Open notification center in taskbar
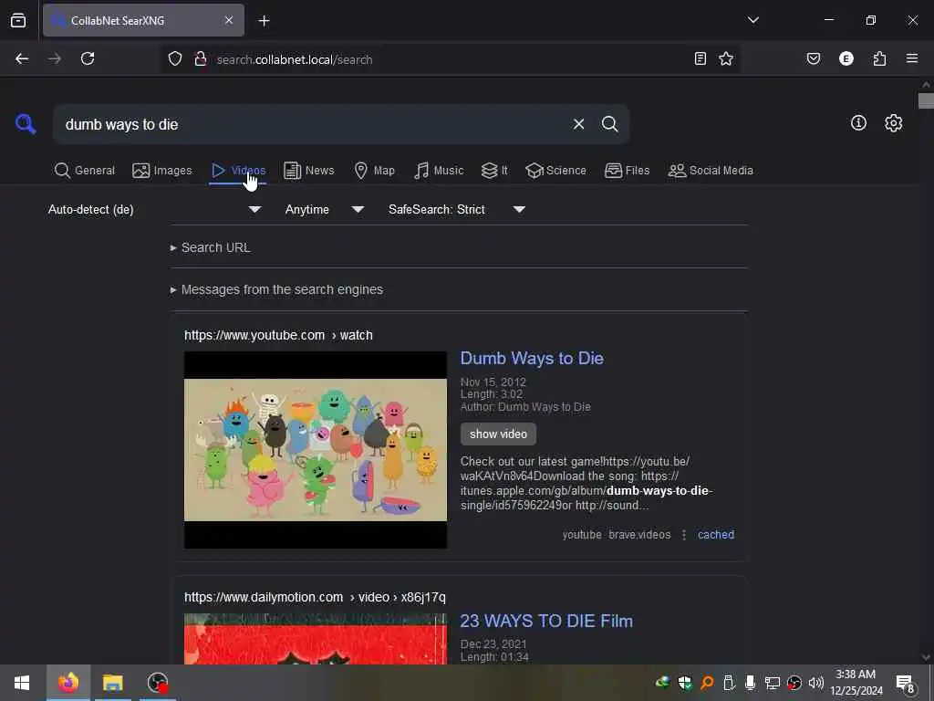 [x=906, y=683]
